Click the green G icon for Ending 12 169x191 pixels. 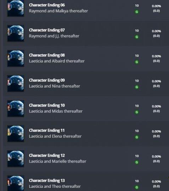point(137,162)
